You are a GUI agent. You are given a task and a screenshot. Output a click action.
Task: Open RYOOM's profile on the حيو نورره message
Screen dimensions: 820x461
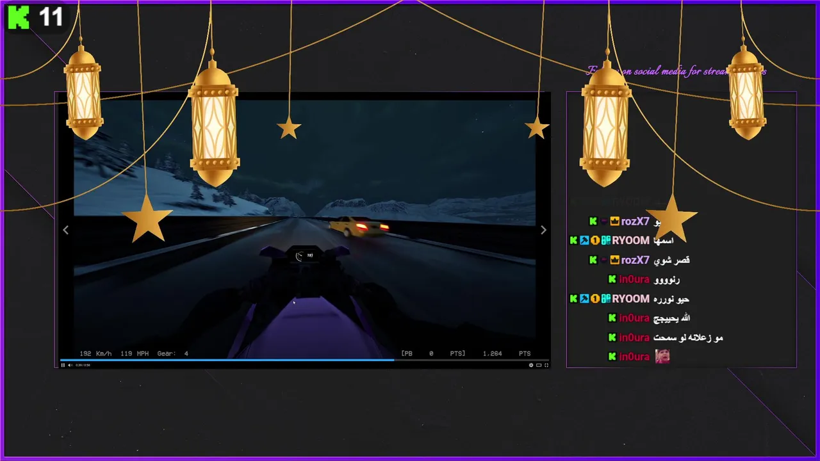coord(630,299)
